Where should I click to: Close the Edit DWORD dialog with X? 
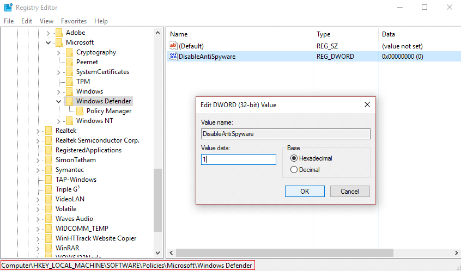point(367,104)
